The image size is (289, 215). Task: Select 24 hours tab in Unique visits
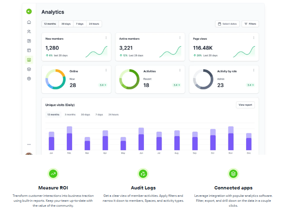click(113, 115)
